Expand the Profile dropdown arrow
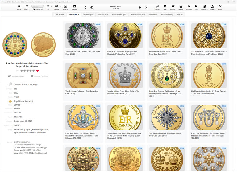The width and height of the screenshot is (237, 172). point(60,6)
